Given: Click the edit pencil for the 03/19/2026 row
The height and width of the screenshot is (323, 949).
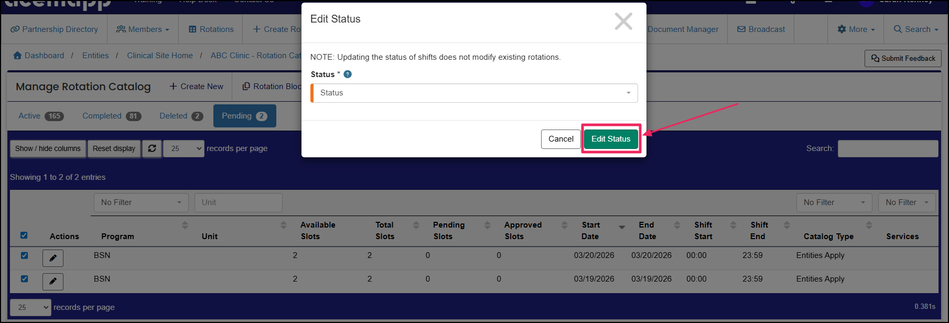Looking at the screenshot, I should 53,282.
